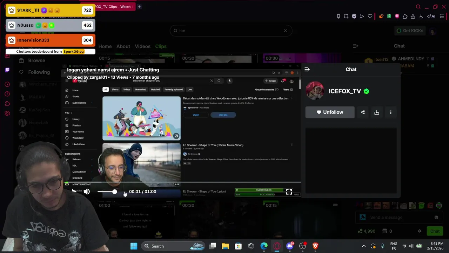Click the Unfollow button for ICEFOX_TV
The image size is (449, 253).
[x=330, y=112]
